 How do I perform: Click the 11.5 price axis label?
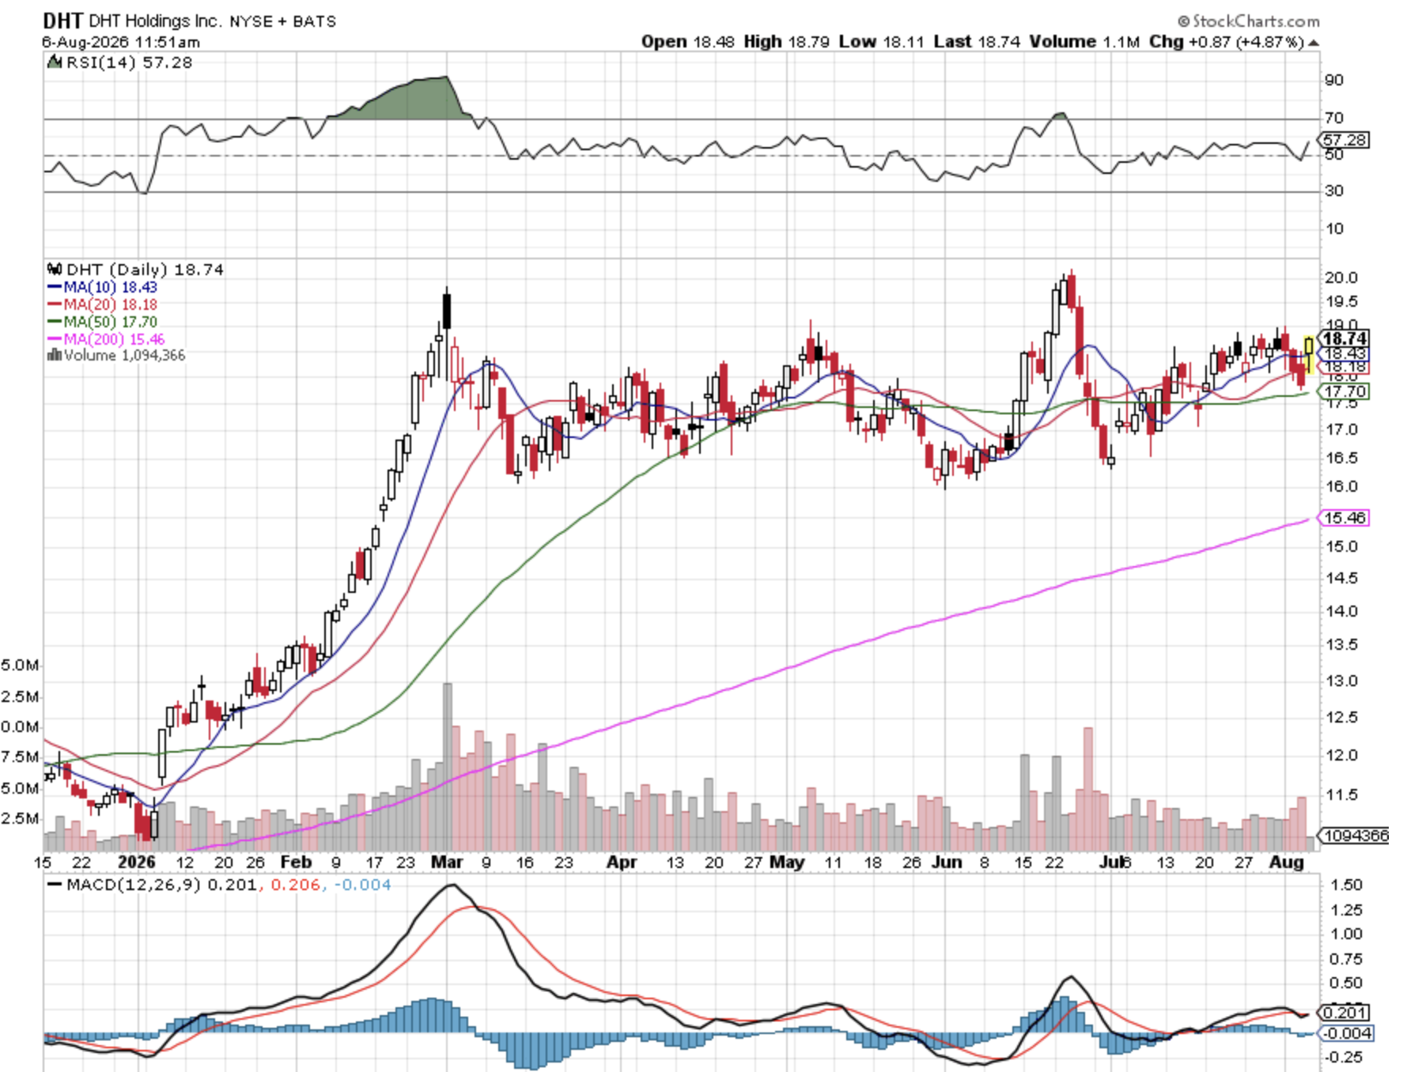[1341, 795]
